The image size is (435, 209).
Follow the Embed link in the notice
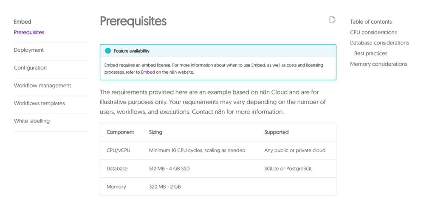pyautogui.click(x=148, y=72)
